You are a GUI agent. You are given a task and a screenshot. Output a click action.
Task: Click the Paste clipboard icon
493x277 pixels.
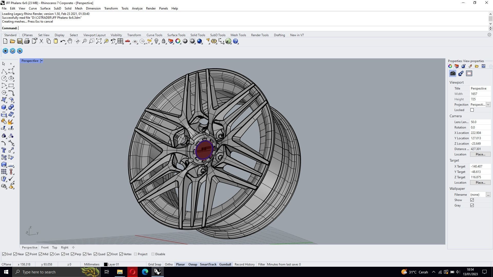pyautogui.click(x=55, y=41)
